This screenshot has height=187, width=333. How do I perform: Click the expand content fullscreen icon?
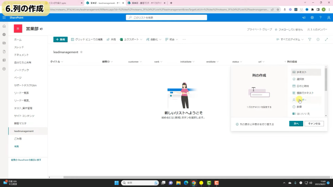click(x=326, y=40)
